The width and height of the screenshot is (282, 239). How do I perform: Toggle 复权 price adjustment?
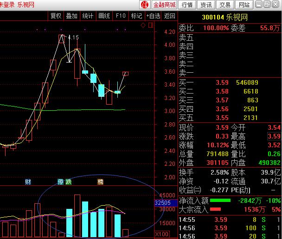56,16
